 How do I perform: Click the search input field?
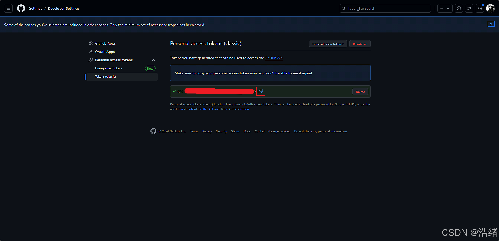tap(385, 8)
